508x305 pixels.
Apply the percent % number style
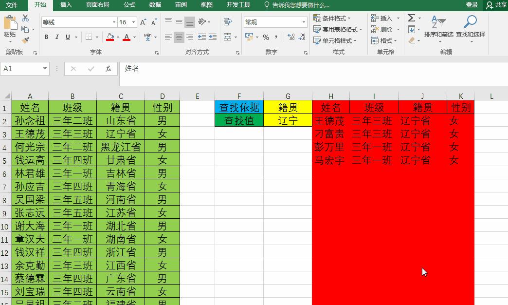266,36
